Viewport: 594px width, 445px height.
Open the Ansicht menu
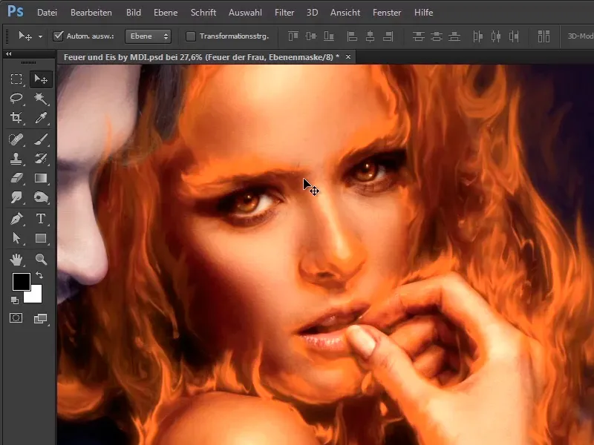[345, 13]
